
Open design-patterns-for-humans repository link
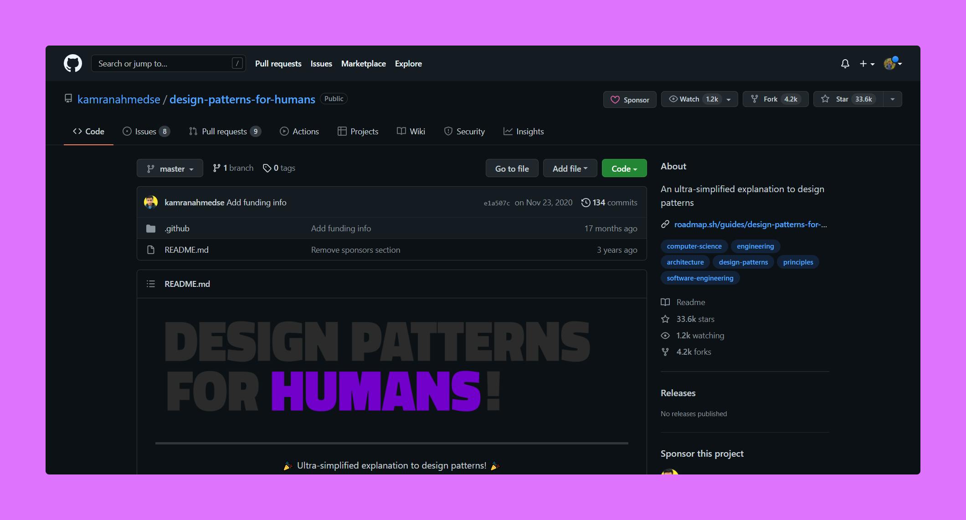pyautogui.click(x=242, y=99)
